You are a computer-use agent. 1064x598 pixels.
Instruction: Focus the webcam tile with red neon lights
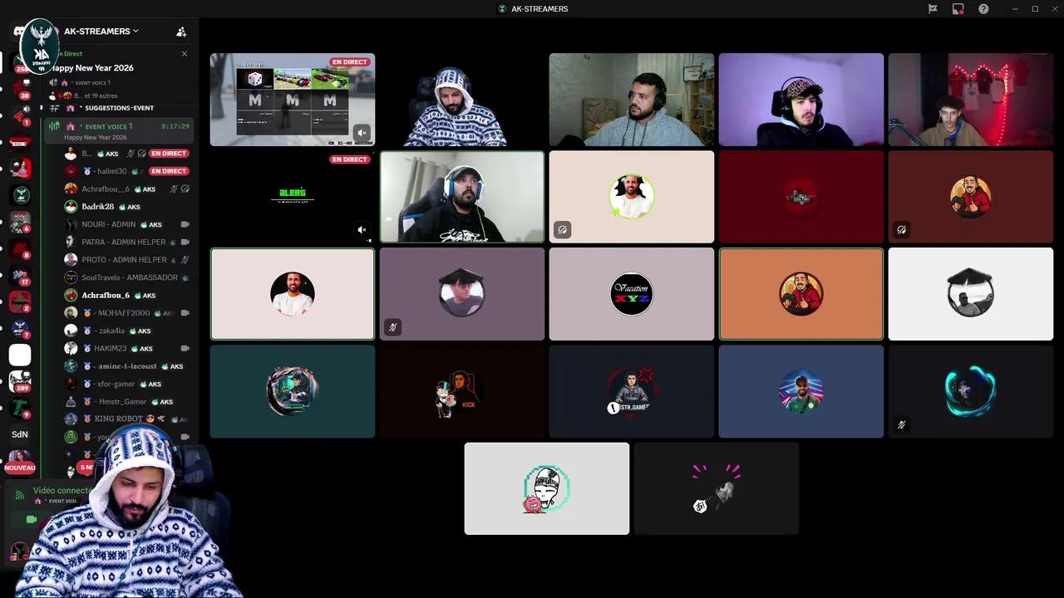[971, 100]
